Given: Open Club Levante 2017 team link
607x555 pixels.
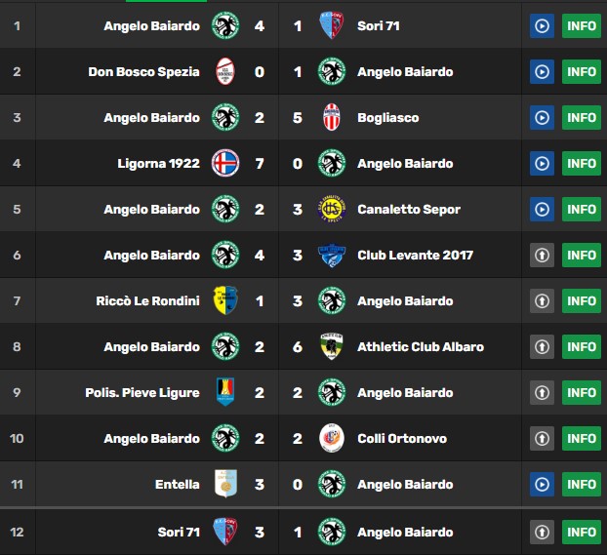Looking at the screenshot, I should coord(415,256).
